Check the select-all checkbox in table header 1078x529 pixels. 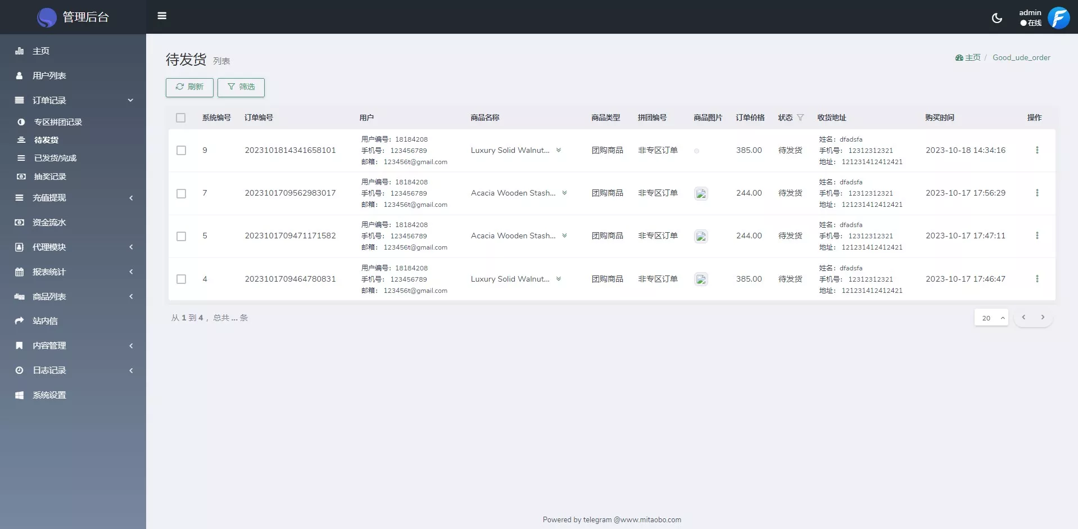[180, 117]
